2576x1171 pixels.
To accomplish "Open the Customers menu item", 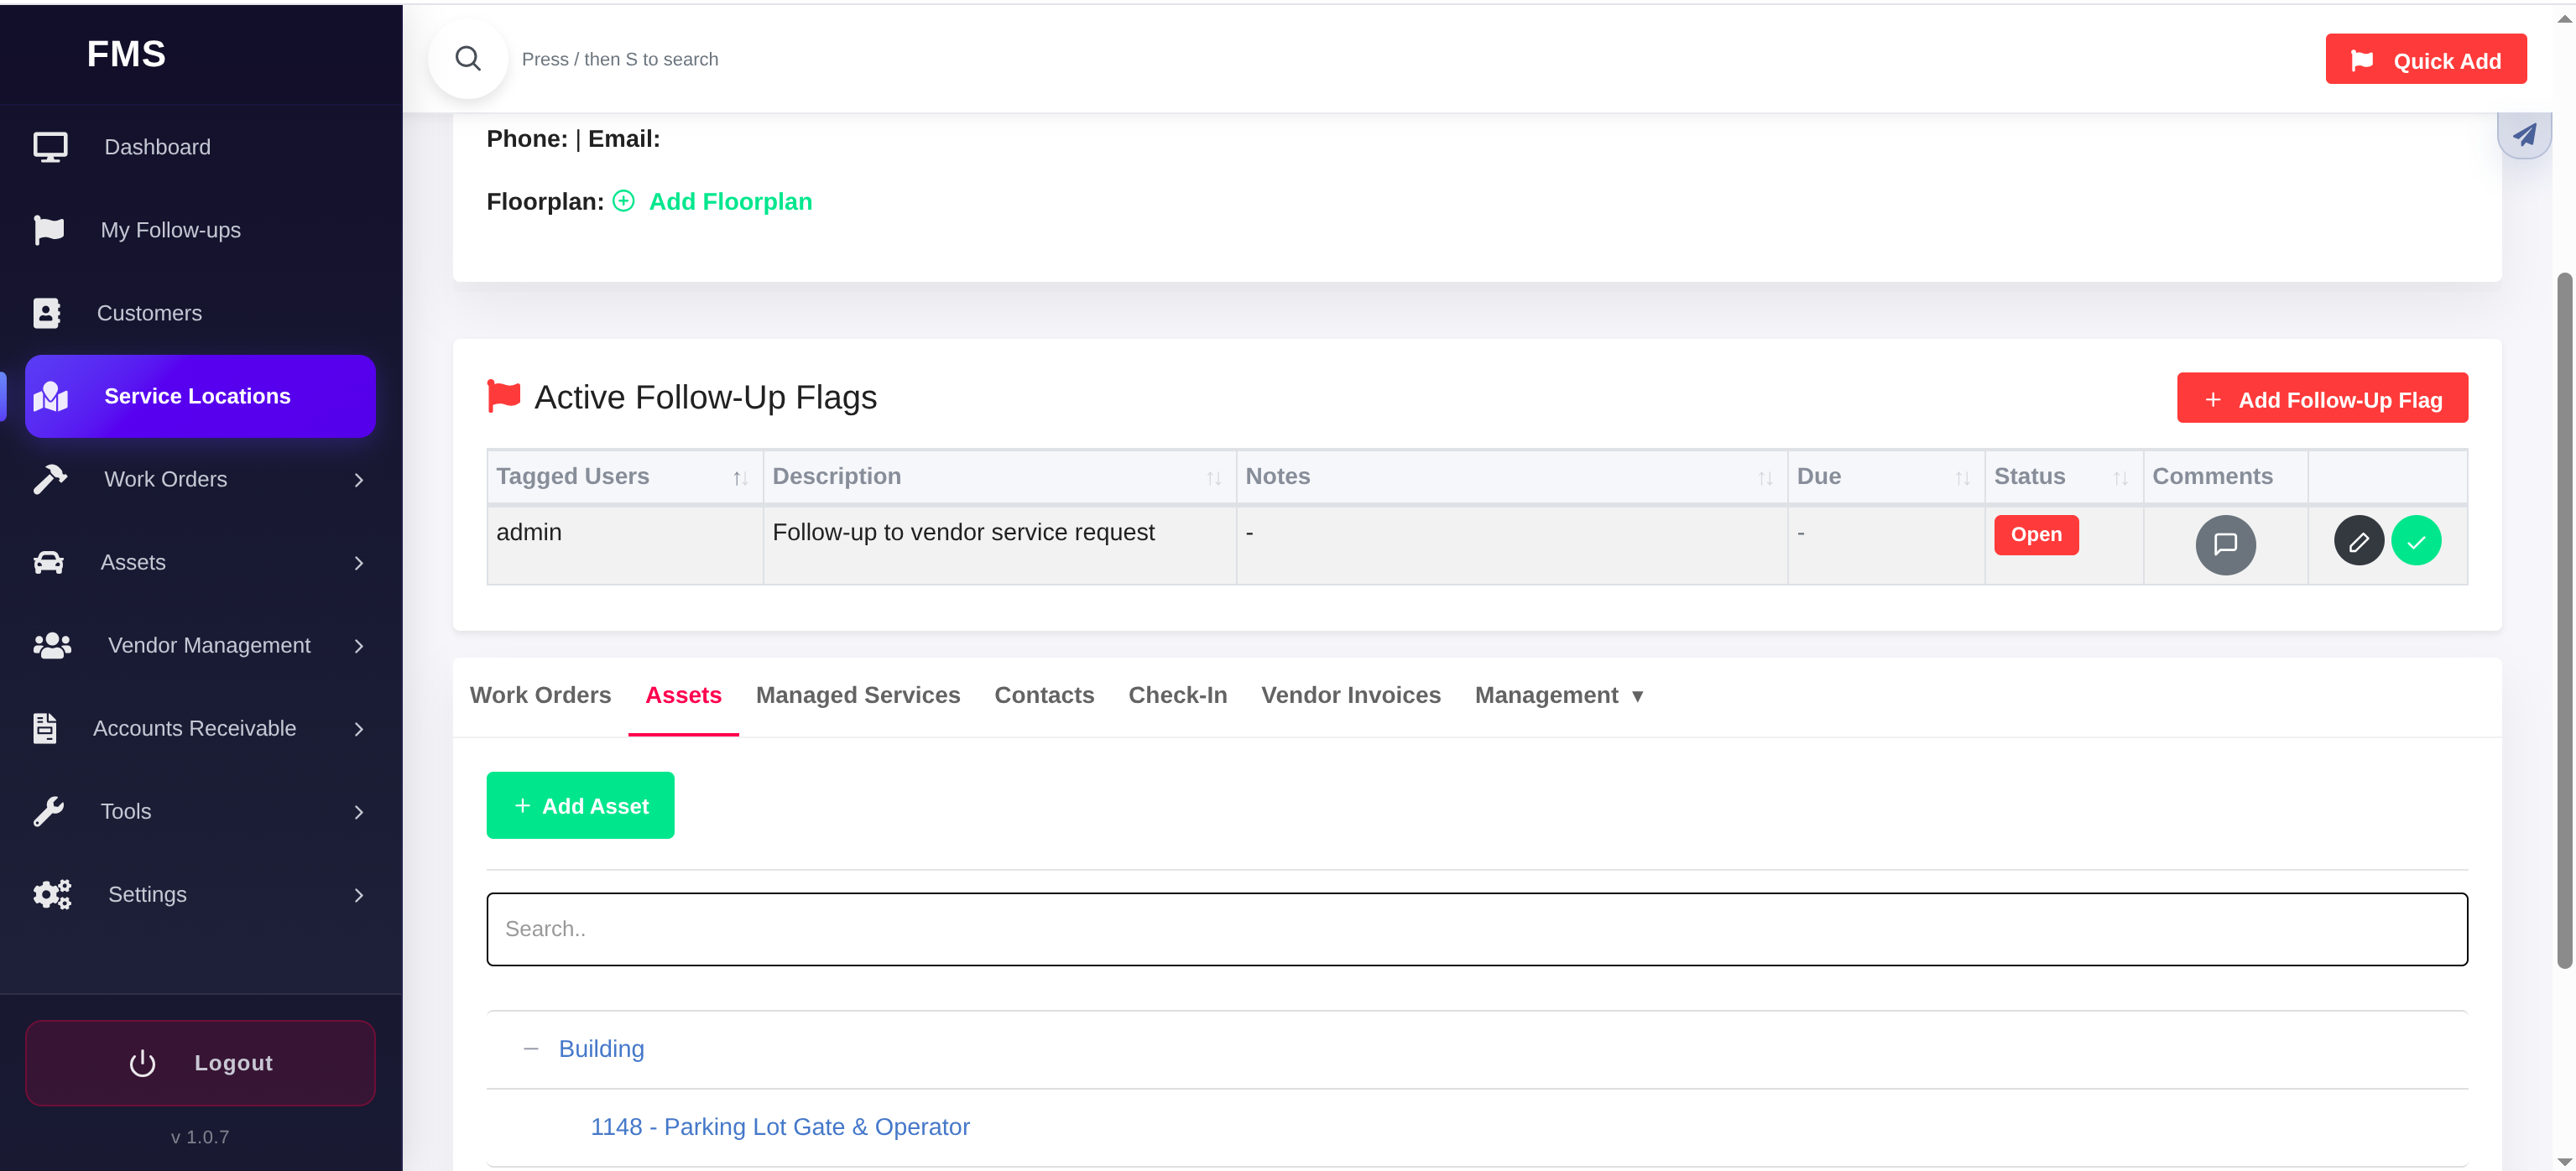I will point(200,313).
